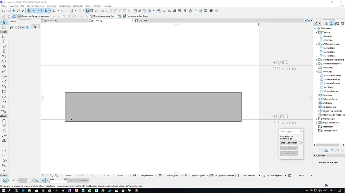The width and height of the screenshot is (345, 193).
Task: Toggle Suspend Groups highlighted icon
Action: [x=14, y=16]
